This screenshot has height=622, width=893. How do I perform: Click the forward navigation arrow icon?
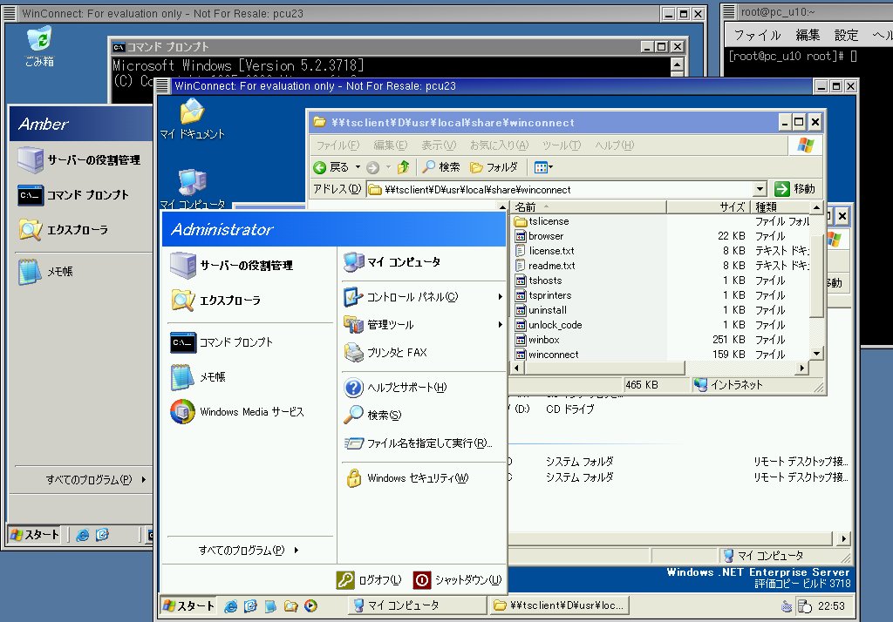(x=373, y=166)
